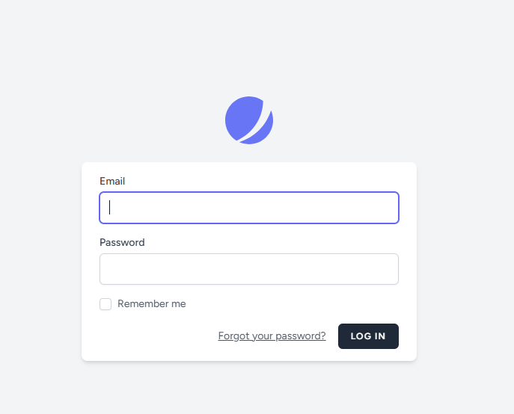Click the "Remember me" label text
The image size is (514, 414).
pyautogui.click(x=151, y=304)
